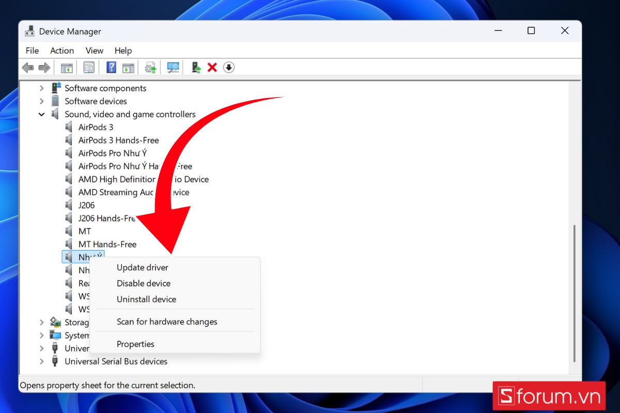Click the speaker icon beside AirPods 3 Hands-Free

click(69, 140)
